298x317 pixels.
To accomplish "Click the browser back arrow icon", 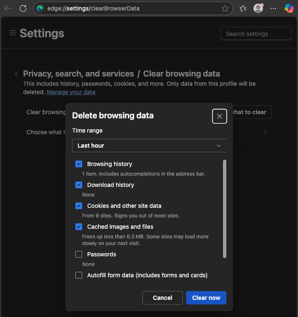I will coord(8,8).
